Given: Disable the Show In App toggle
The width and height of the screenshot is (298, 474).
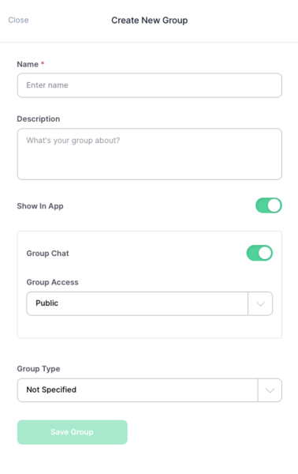Looking at the screenshot, I should click(x=269, y=205).
